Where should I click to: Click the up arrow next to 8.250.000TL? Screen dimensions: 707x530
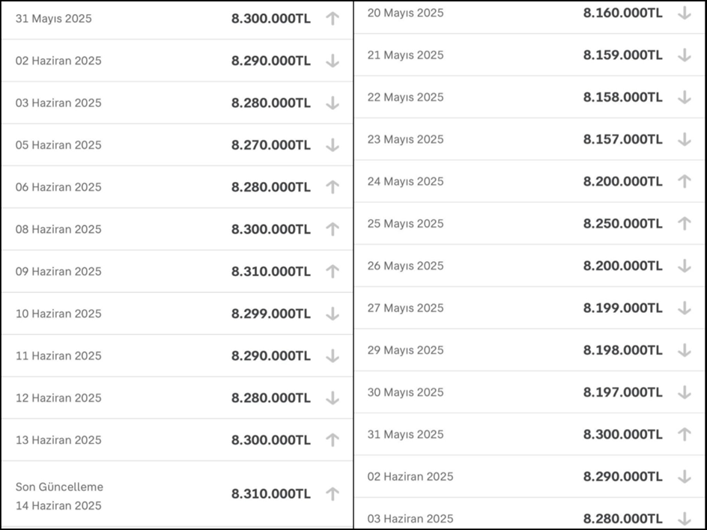coord(684,223)
